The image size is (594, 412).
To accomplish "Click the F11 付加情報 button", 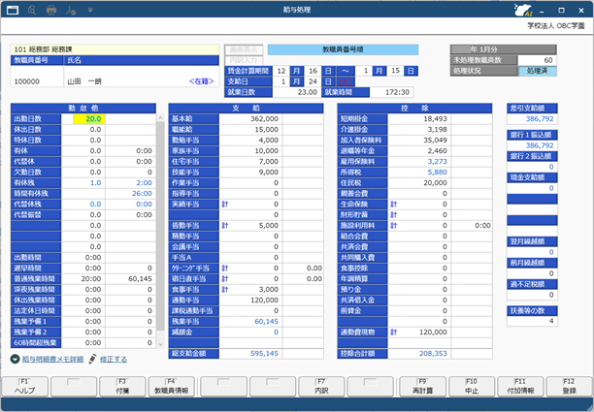I will [520, 386].
